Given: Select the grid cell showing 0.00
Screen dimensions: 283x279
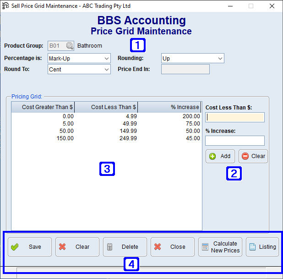Looking at the screenshot, I should coord(68,116).
